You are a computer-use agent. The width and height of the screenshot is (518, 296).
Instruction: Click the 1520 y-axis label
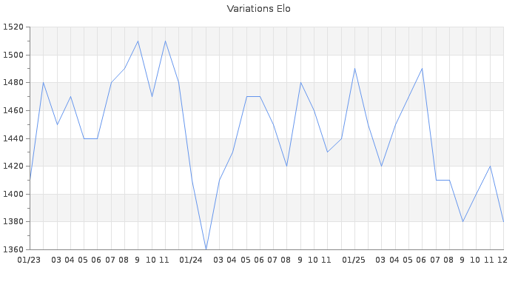(13, 27)
